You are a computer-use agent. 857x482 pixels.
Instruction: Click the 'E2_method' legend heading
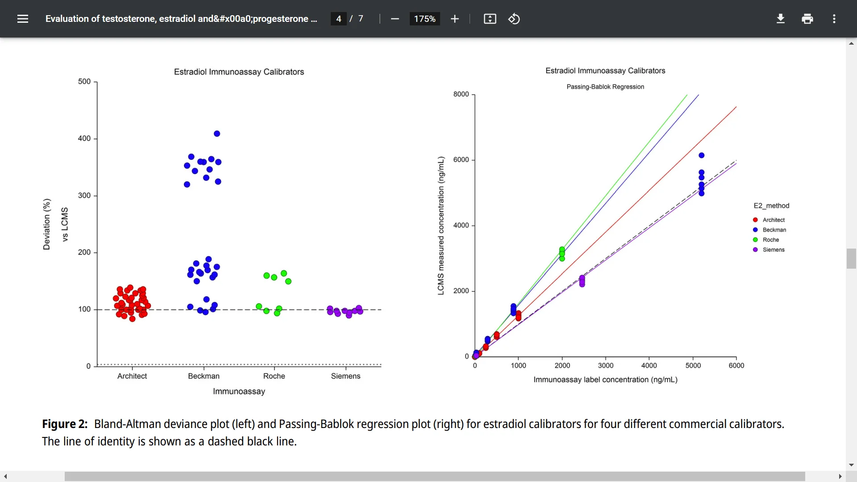pos(771,206)
